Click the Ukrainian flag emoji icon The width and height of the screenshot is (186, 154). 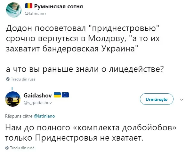pos(57,95)
